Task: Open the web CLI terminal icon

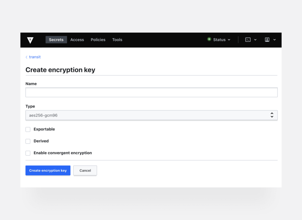Action: (248, 39)
